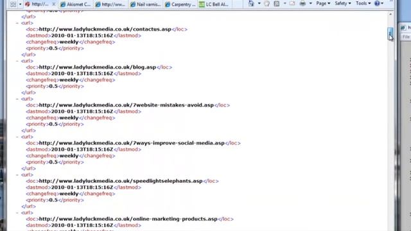Open the Page menu
This screenshot has height=231, width=411.
point(323,3)
